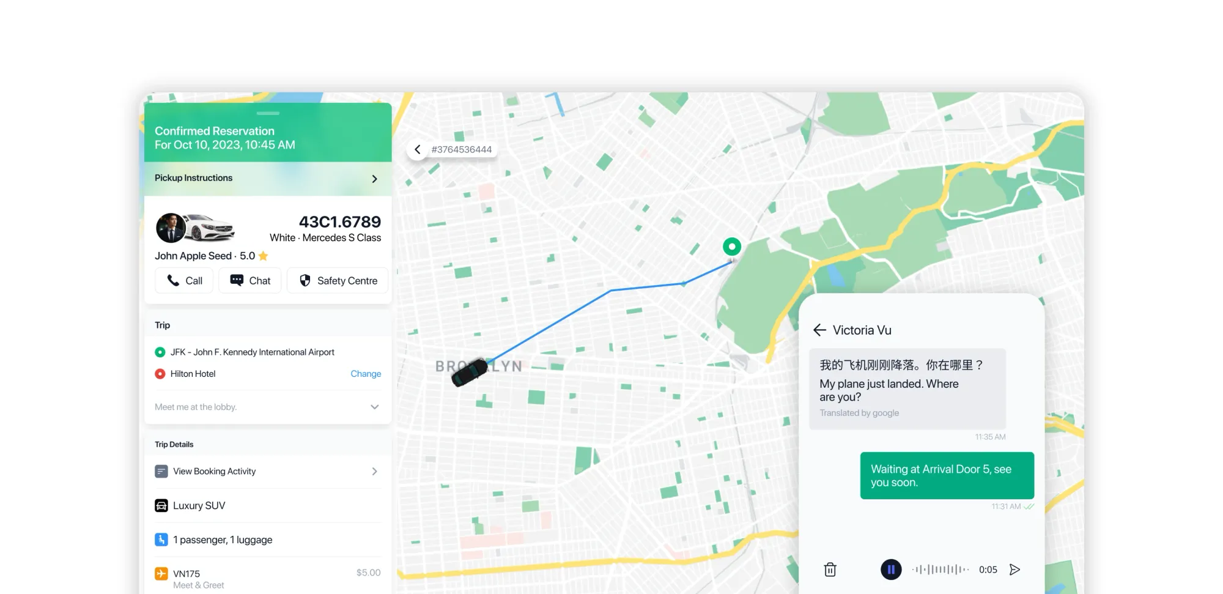The height and width of the screenshot is (594, 1223).
Task: Change the Hilton Hotel destination
Action: [x=366, y=374]
